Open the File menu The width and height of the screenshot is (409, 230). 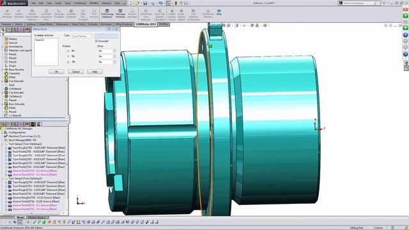[x=33, y=3]
